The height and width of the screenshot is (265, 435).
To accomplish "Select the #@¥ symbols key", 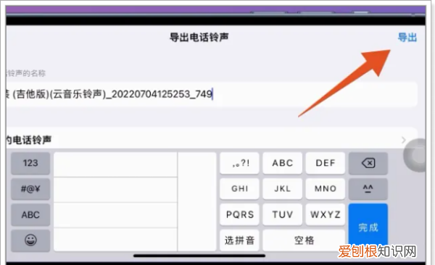I will [x=30, y=189].
